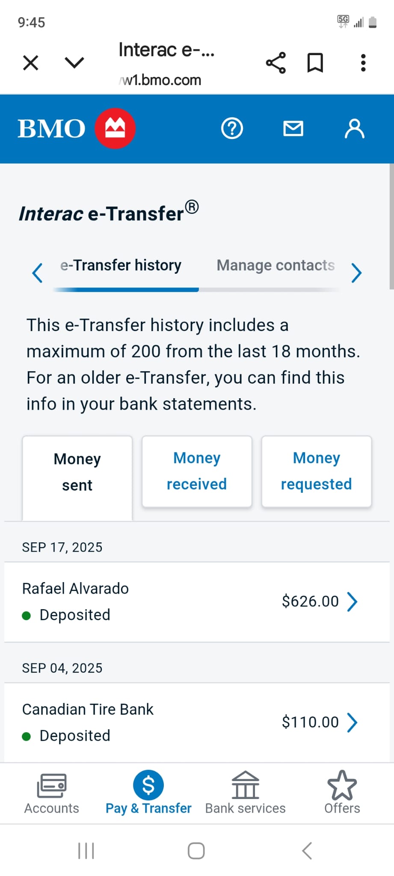Open the BMO help question mark icon
Screen dimensions: 394x876
232,128
